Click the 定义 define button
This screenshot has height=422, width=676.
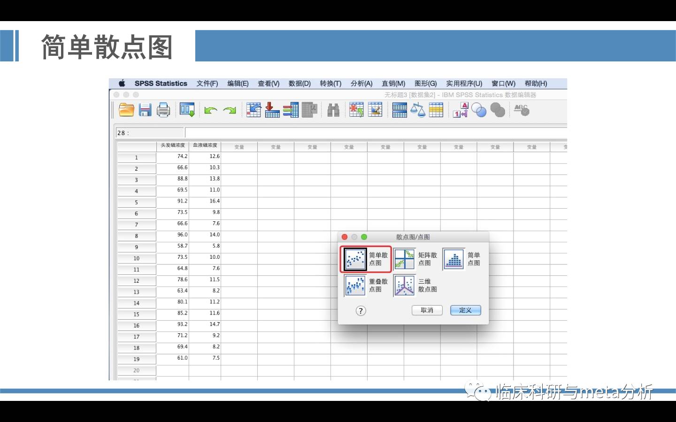(x=465, y=310)
